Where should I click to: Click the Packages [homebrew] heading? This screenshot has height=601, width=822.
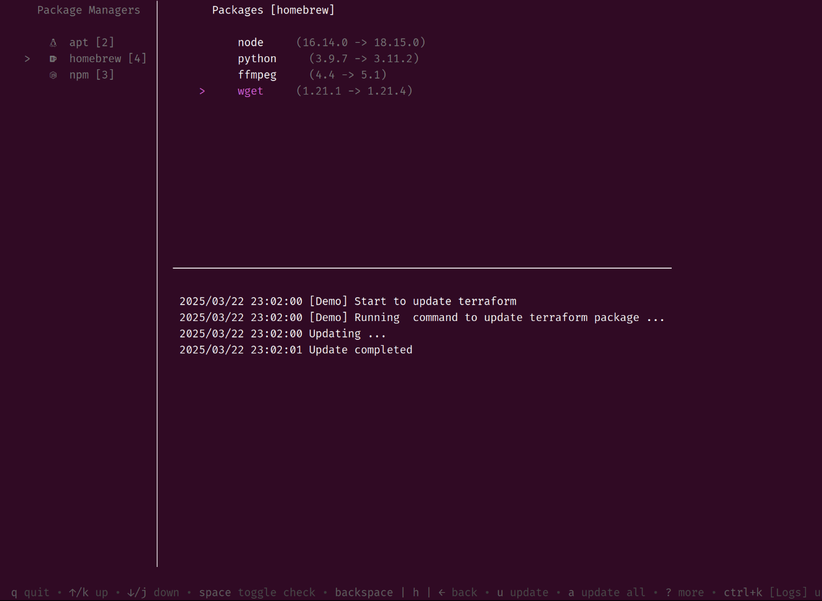coord(274,10)
